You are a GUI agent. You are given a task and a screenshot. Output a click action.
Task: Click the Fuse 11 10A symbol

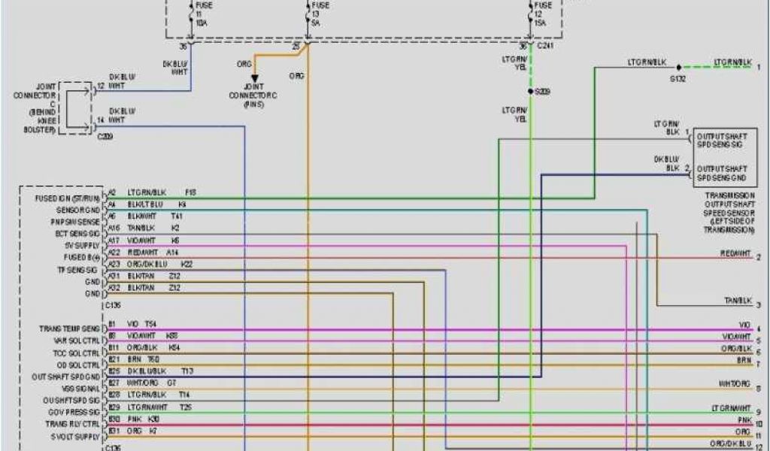pyautogui.click(x=190, y=14)
